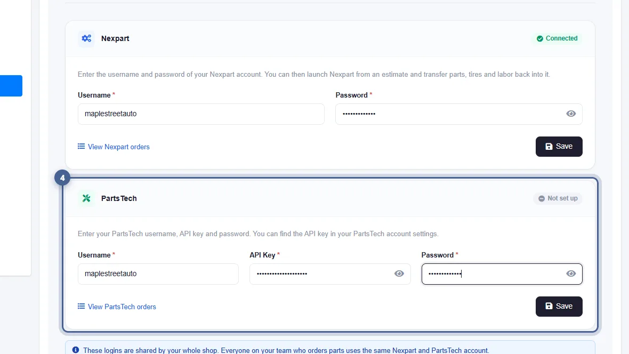
Task: Click the grey minus icon beside Not set up
Action: point(542,198)
